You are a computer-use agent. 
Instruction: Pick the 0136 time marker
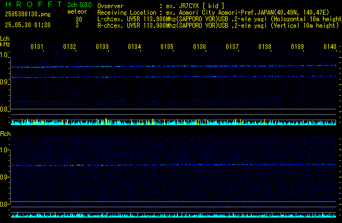click(x=200, y=47)
